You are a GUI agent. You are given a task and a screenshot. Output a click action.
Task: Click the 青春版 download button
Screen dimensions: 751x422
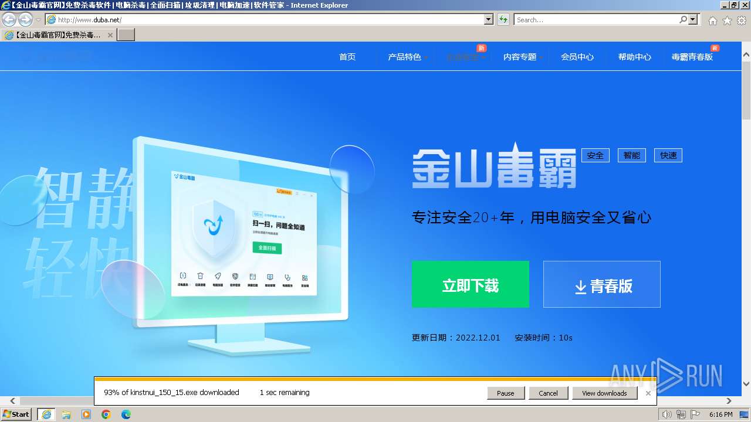tap(602, 284)
